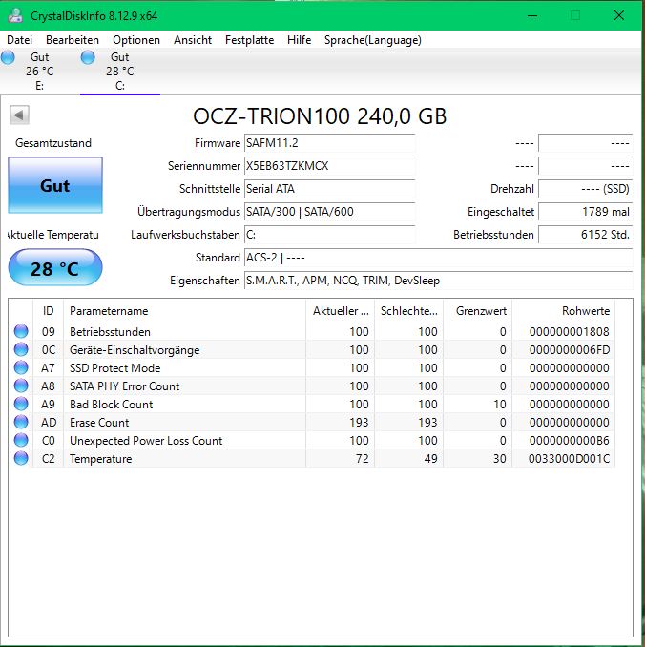The width and height of the screenshot is (645, 647).
Task: Click the OCZ-TRION100 240,0 GB title
Action: [x=320, y=116]
